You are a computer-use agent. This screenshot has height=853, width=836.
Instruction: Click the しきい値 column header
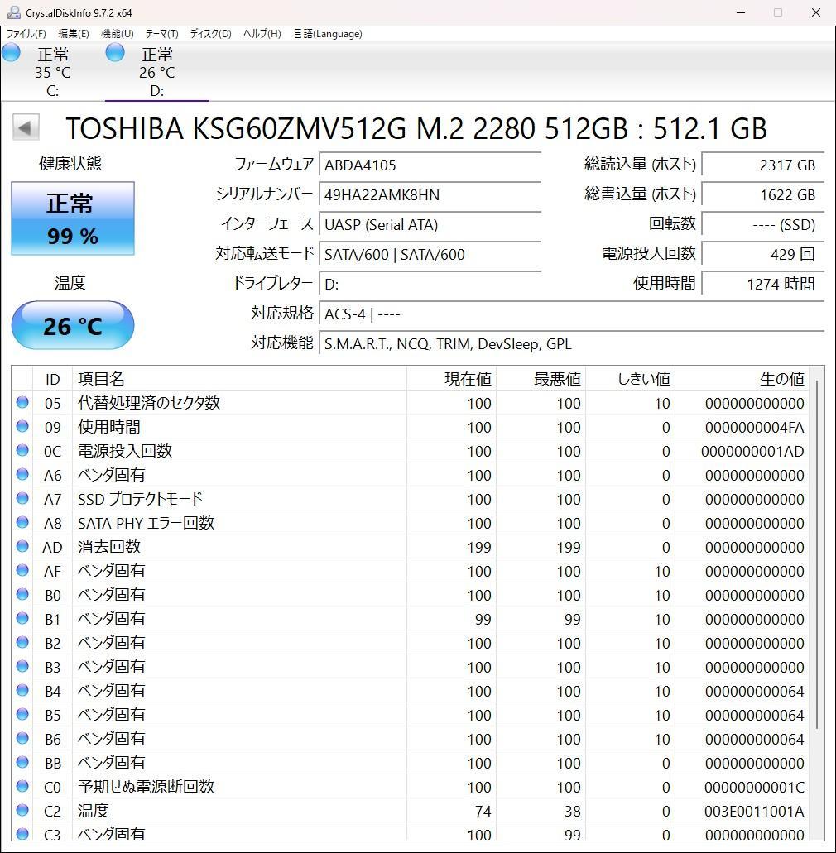point(630,379)
